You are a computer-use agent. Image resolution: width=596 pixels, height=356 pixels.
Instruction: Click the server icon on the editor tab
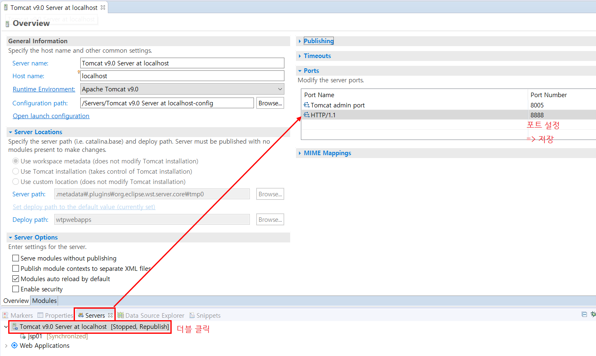[6, 7]
